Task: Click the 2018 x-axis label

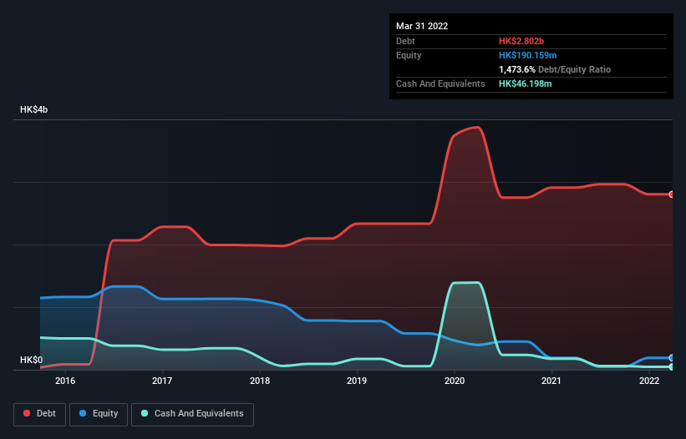Action: [260, 381]
